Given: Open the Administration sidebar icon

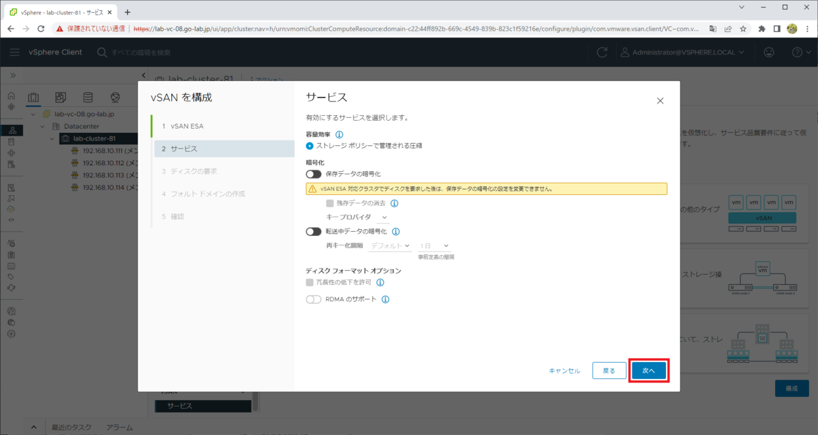Looking at the screenshot, I should tap(12, 243).
